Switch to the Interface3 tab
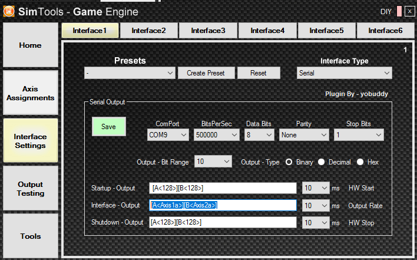 click(x=208, y=30)
